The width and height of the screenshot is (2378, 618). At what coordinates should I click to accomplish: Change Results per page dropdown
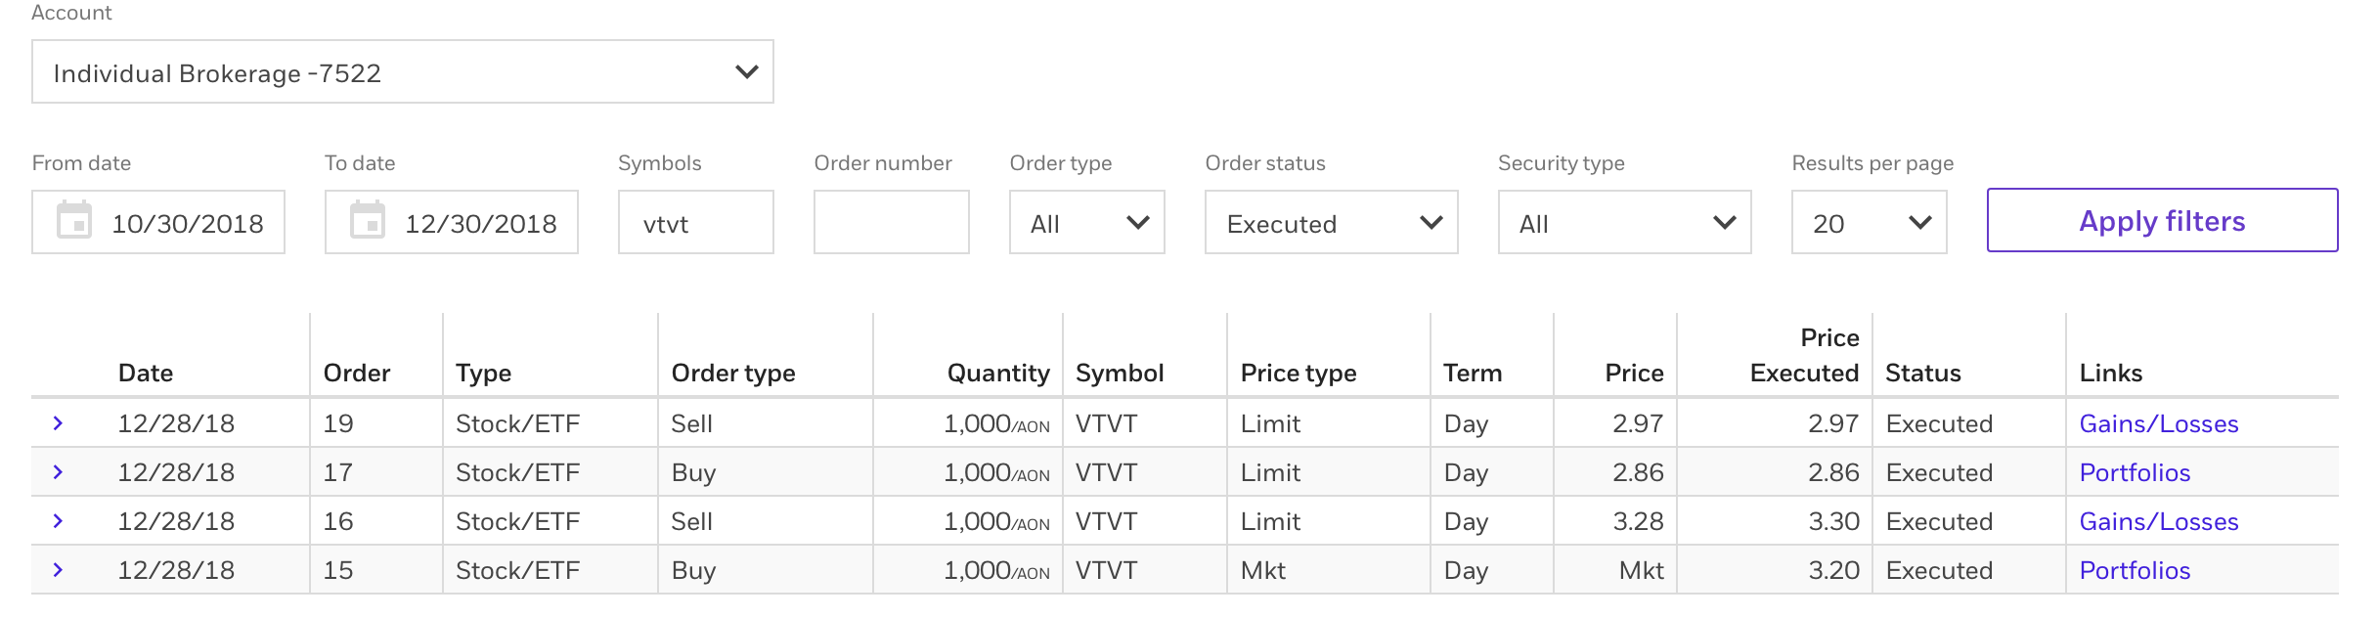tap(1869, 223)
